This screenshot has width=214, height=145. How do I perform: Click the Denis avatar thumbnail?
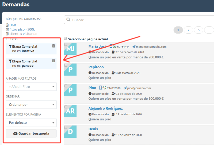[70, 131]
